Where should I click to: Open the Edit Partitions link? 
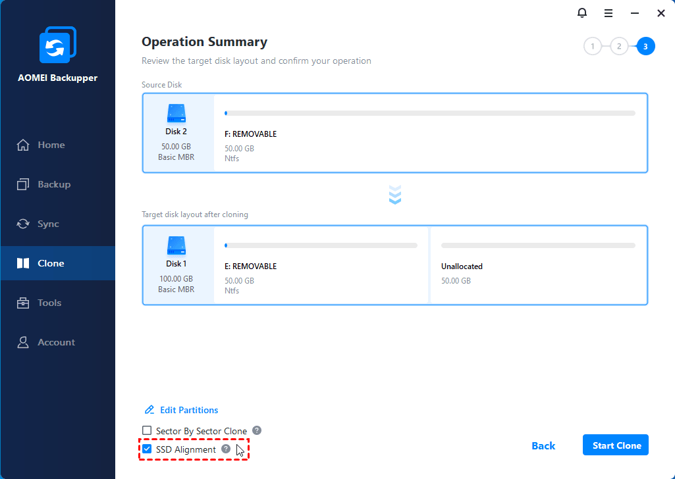point(189,410)
